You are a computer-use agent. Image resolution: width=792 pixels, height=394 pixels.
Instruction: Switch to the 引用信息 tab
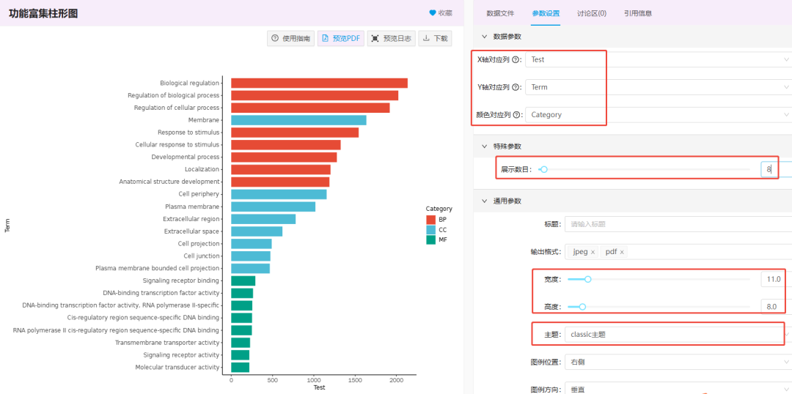(x=637, y=13)
